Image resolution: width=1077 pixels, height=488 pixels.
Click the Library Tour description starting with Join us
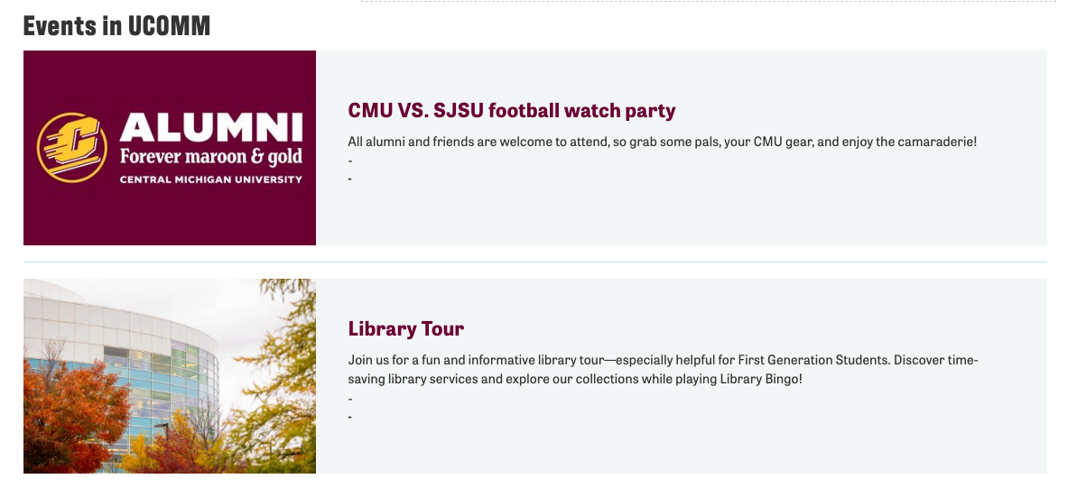662,360
